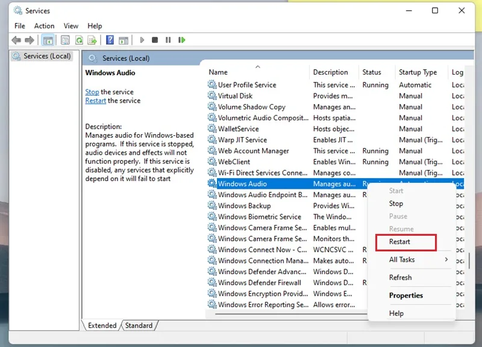Click the Restart the service link
The image size is (482, 347).
[x=96, y=100]
